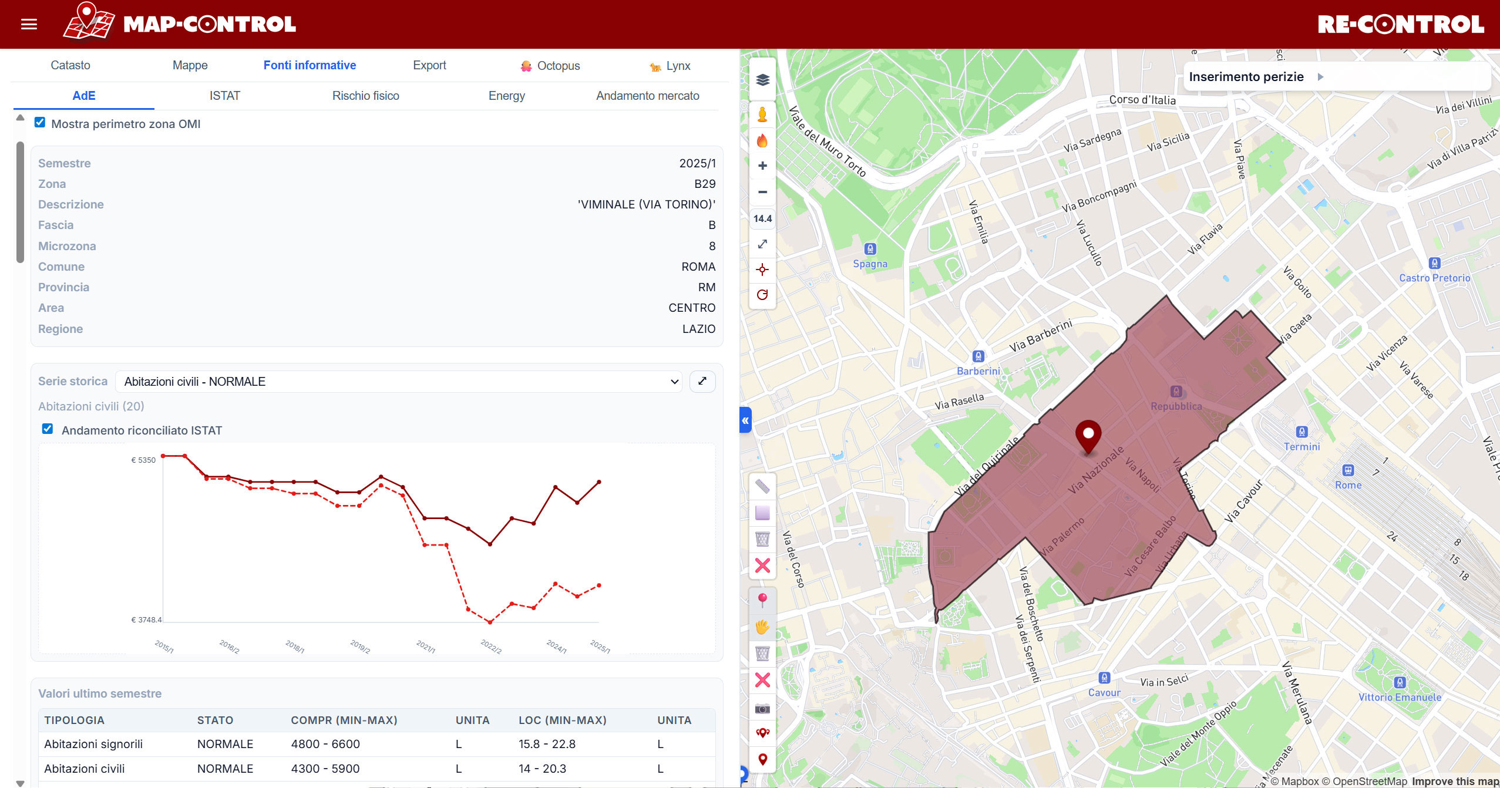Screen dimensions: 1500x788
Task: Uncheck Mostra perimetro zona OMI
Action: (x=40, y=123)
